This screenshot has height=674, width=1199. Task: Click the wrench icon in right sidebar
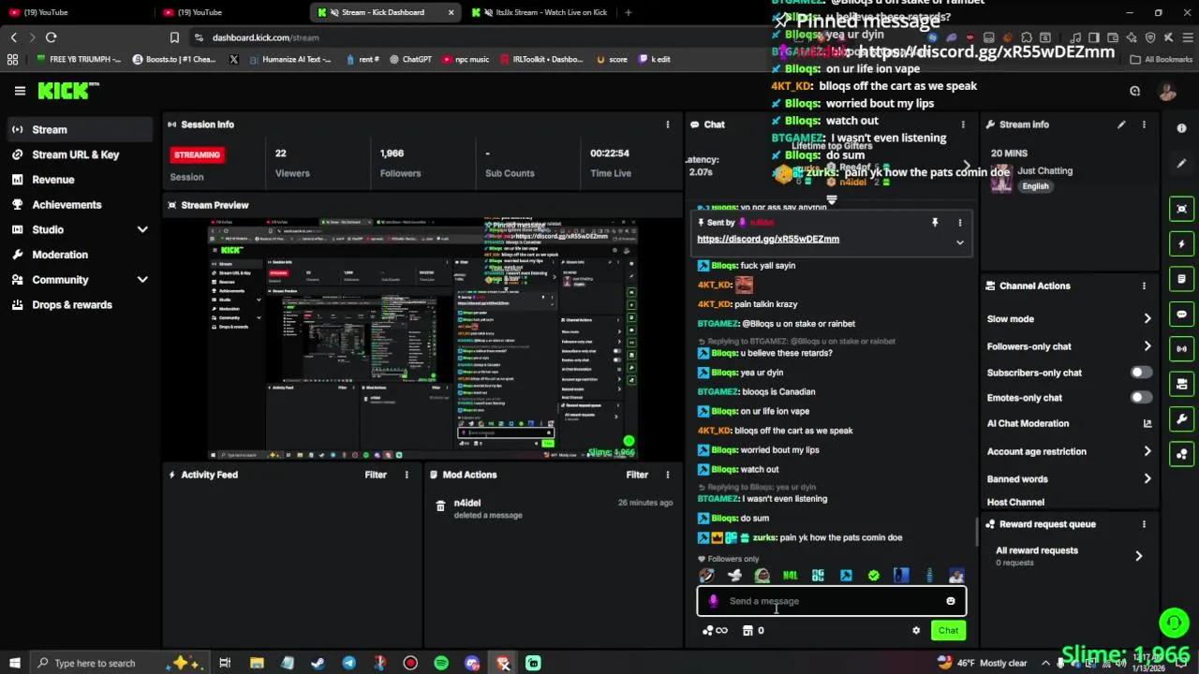coord(1182,419)
